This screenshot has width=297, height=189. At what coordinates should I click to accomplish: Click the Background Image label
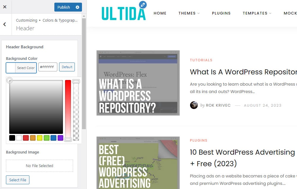click(x=23, y=152)
